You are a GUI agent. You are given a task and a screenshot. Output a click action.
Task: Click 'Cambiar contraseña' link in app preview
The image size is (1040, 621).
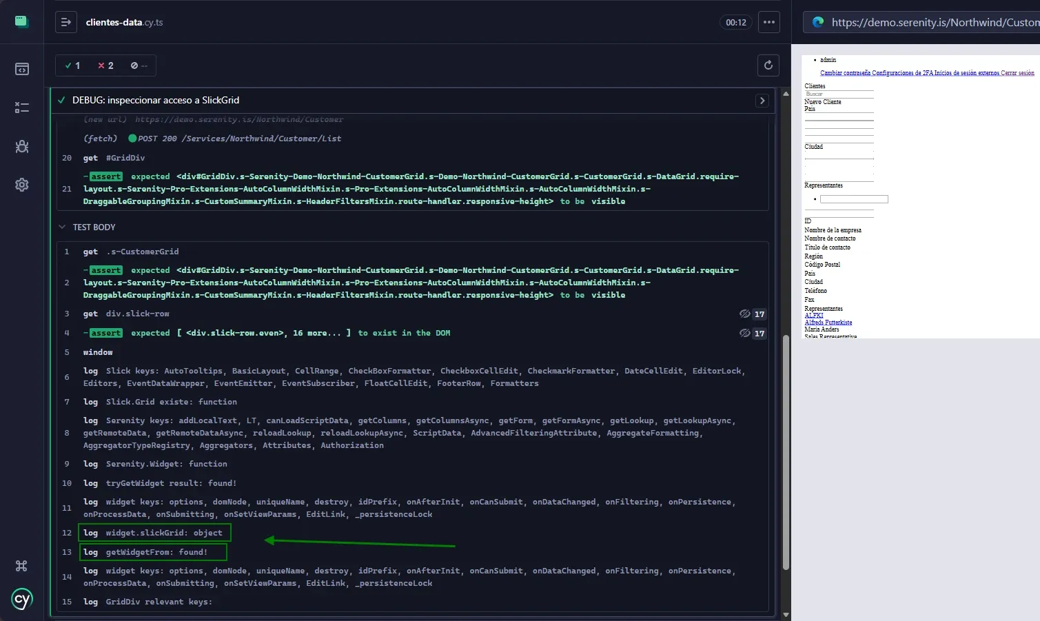coord(845,73)
